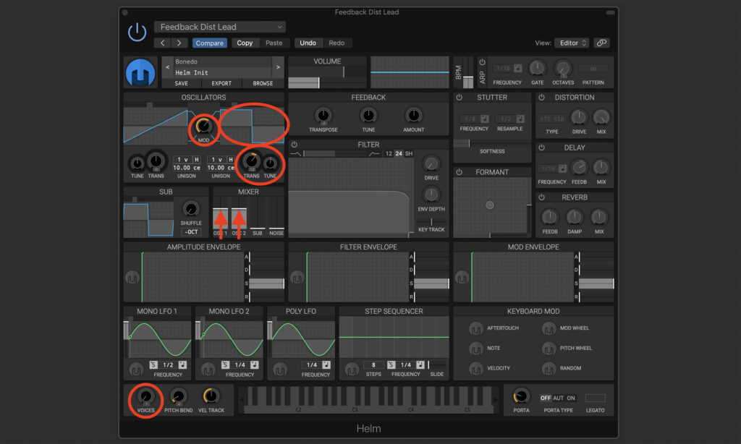
Task: Click the Formant XY pad handle
Action: 490,205
